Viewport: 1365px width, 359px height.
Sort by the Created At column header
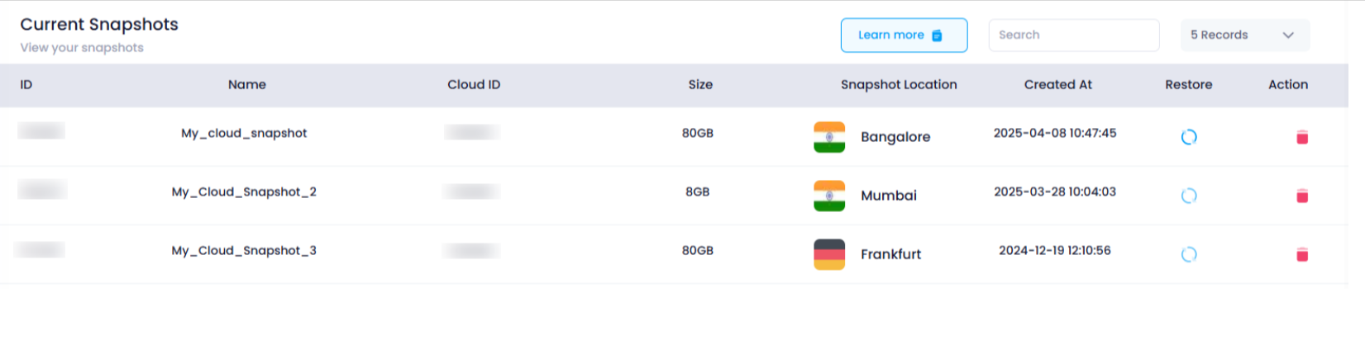coord(1057,85)
